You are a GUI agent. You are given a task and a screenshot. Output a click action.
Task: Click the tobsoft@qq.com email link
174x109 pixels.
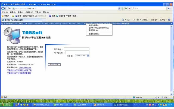click(x=25, y=67)
